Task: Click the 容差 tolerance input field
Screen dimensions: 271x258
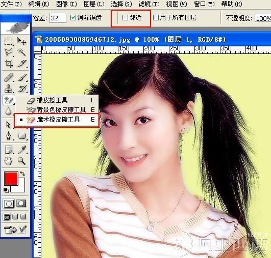Action: click(58, 18)
